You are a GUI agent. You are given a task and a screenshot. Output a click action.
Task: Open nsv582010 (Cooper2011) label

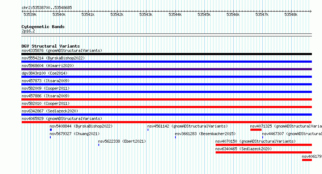46,103
